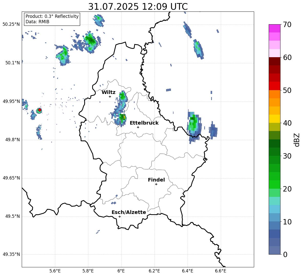Click the 6.2°E longitude label
The width and height of the screenshot is (303, 276).
154,271
